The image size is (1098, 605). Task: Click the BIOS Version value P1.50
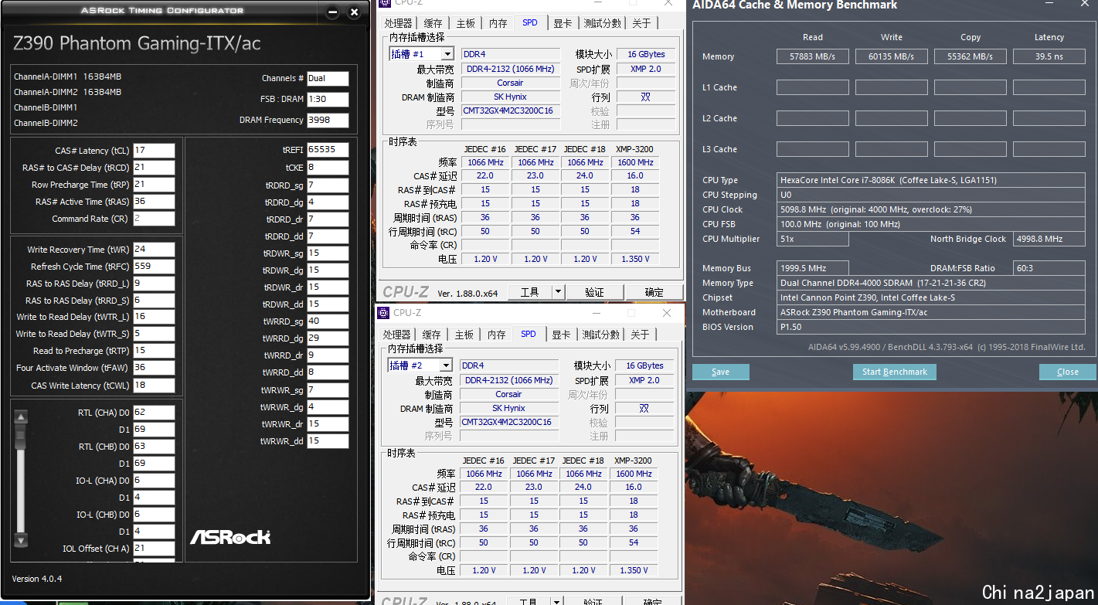931,327
